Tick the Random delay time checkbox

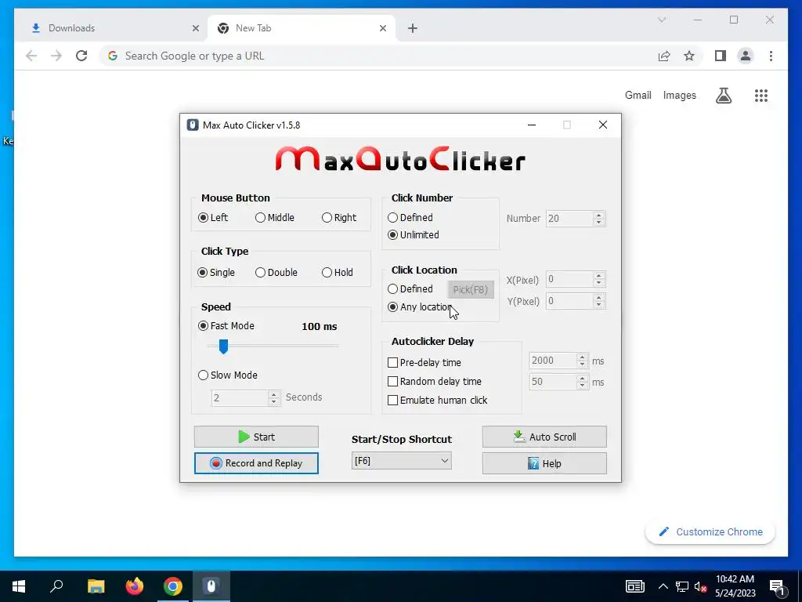coord(393,382)
